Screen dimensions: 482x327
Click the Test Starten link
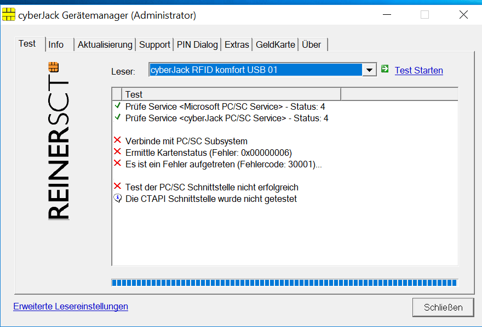click(418, 71)
